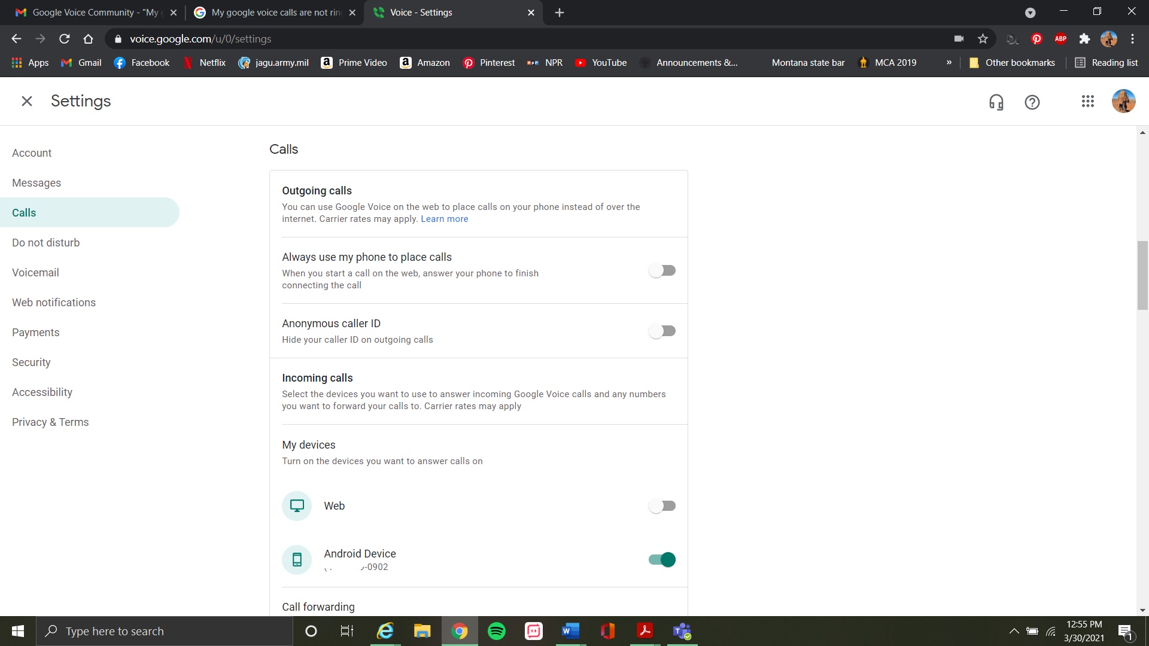
Task: Click the address bar URL
Action: (x=200, y=39)
